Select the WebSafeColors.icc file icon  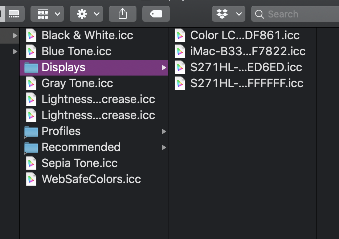coord(31,179)
